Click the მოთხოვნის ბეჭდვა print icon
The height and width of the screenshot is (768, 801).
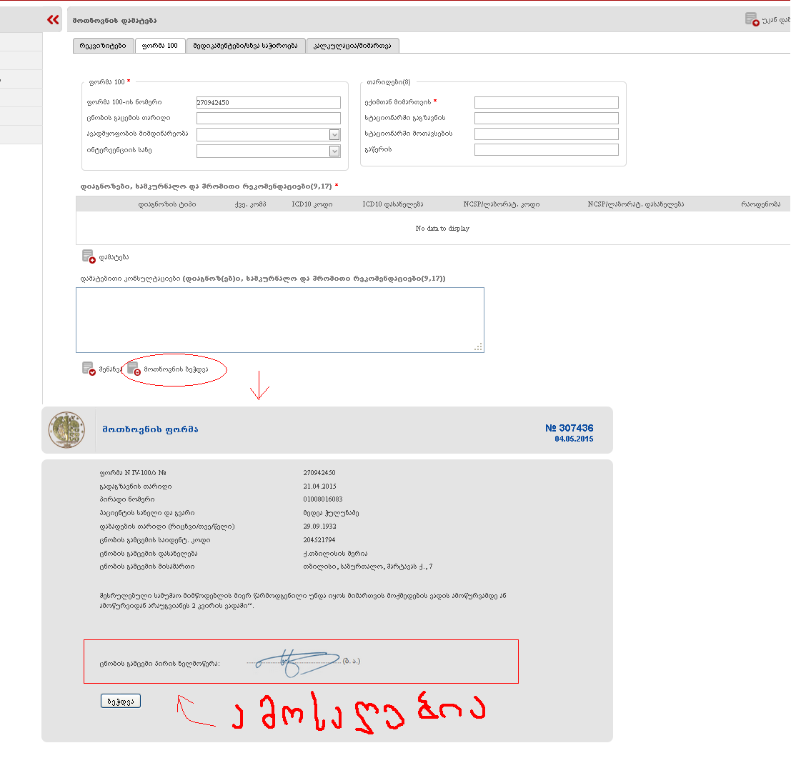[x=134, y=369]
